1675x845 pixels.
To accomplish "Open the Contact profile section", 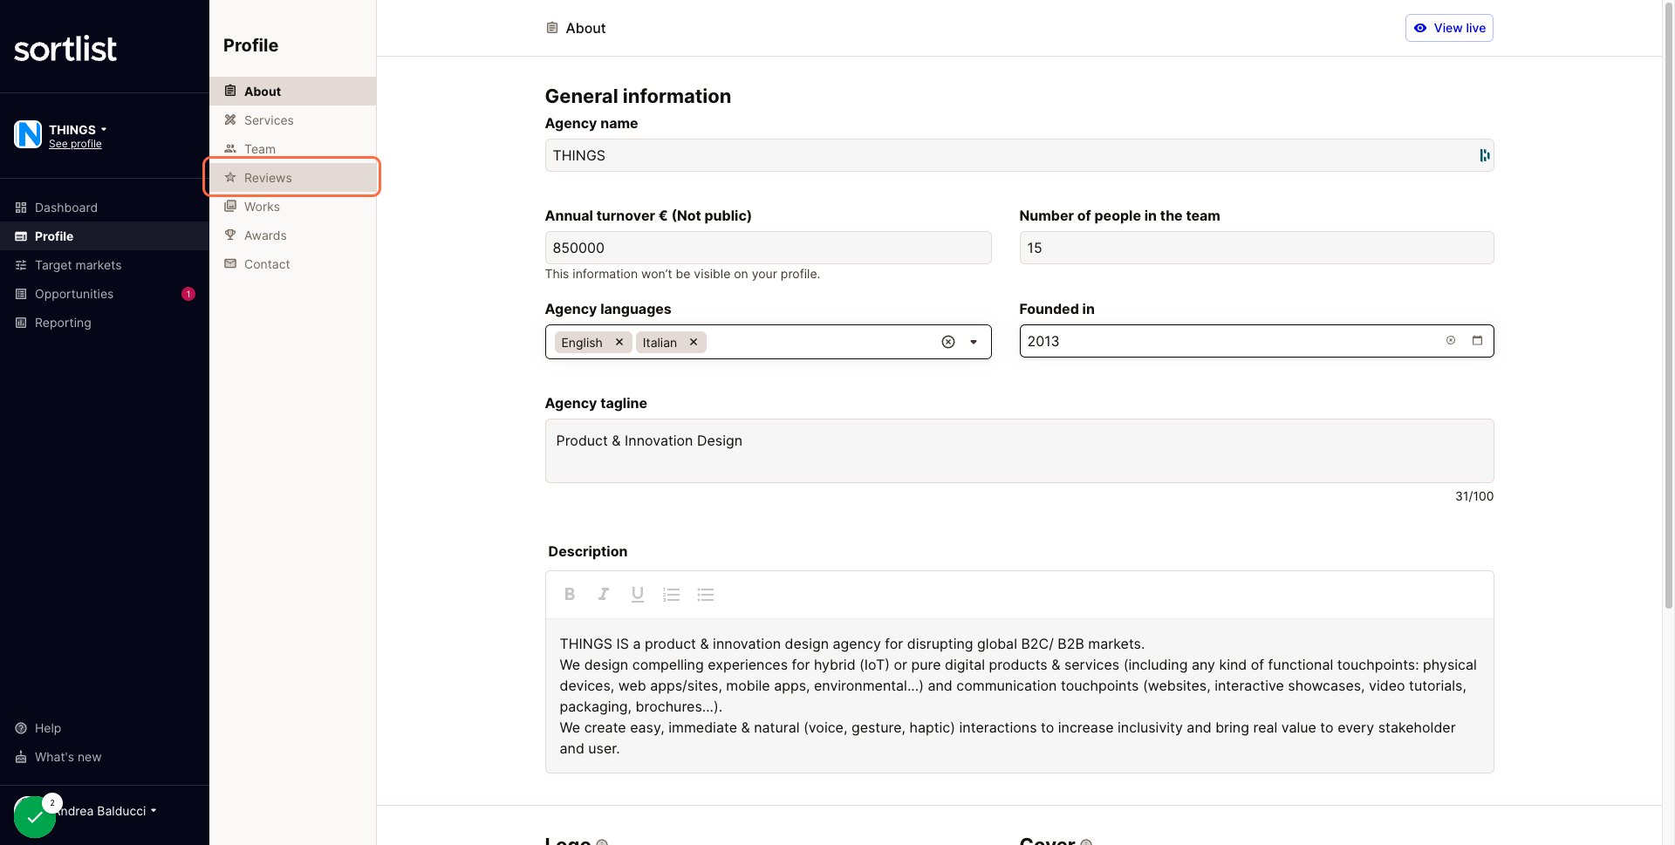I will [x=292, y=264].
